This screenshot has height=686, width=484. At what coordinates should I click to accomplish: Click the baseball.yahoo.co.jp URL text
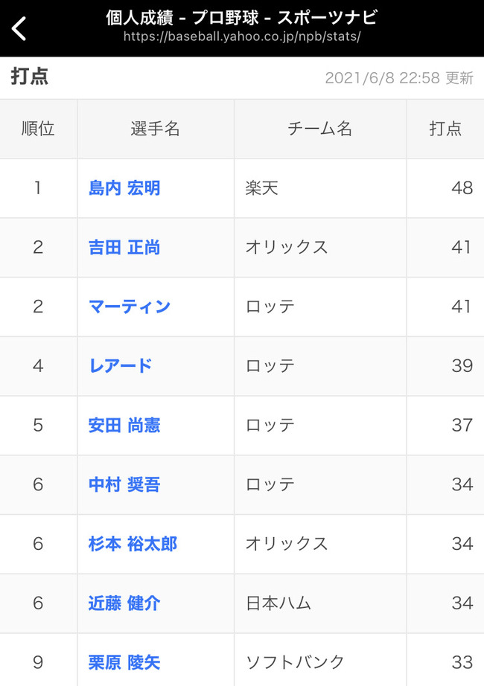[x=242, y=36]
